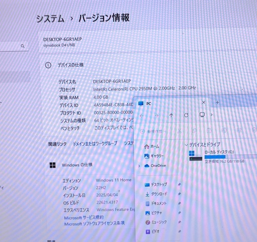Collapse the デバイスとドライブ group
The width and height of the screenshot is (257, 242).
tap(186, 145)
